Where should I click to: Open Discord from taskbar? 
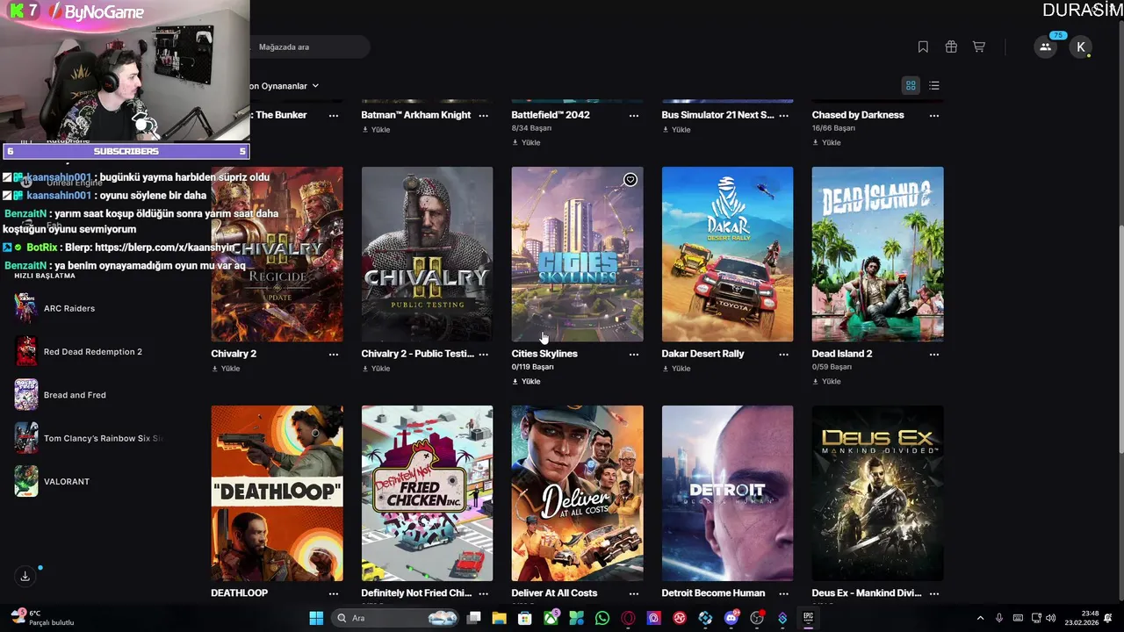[x=731, y=618]
